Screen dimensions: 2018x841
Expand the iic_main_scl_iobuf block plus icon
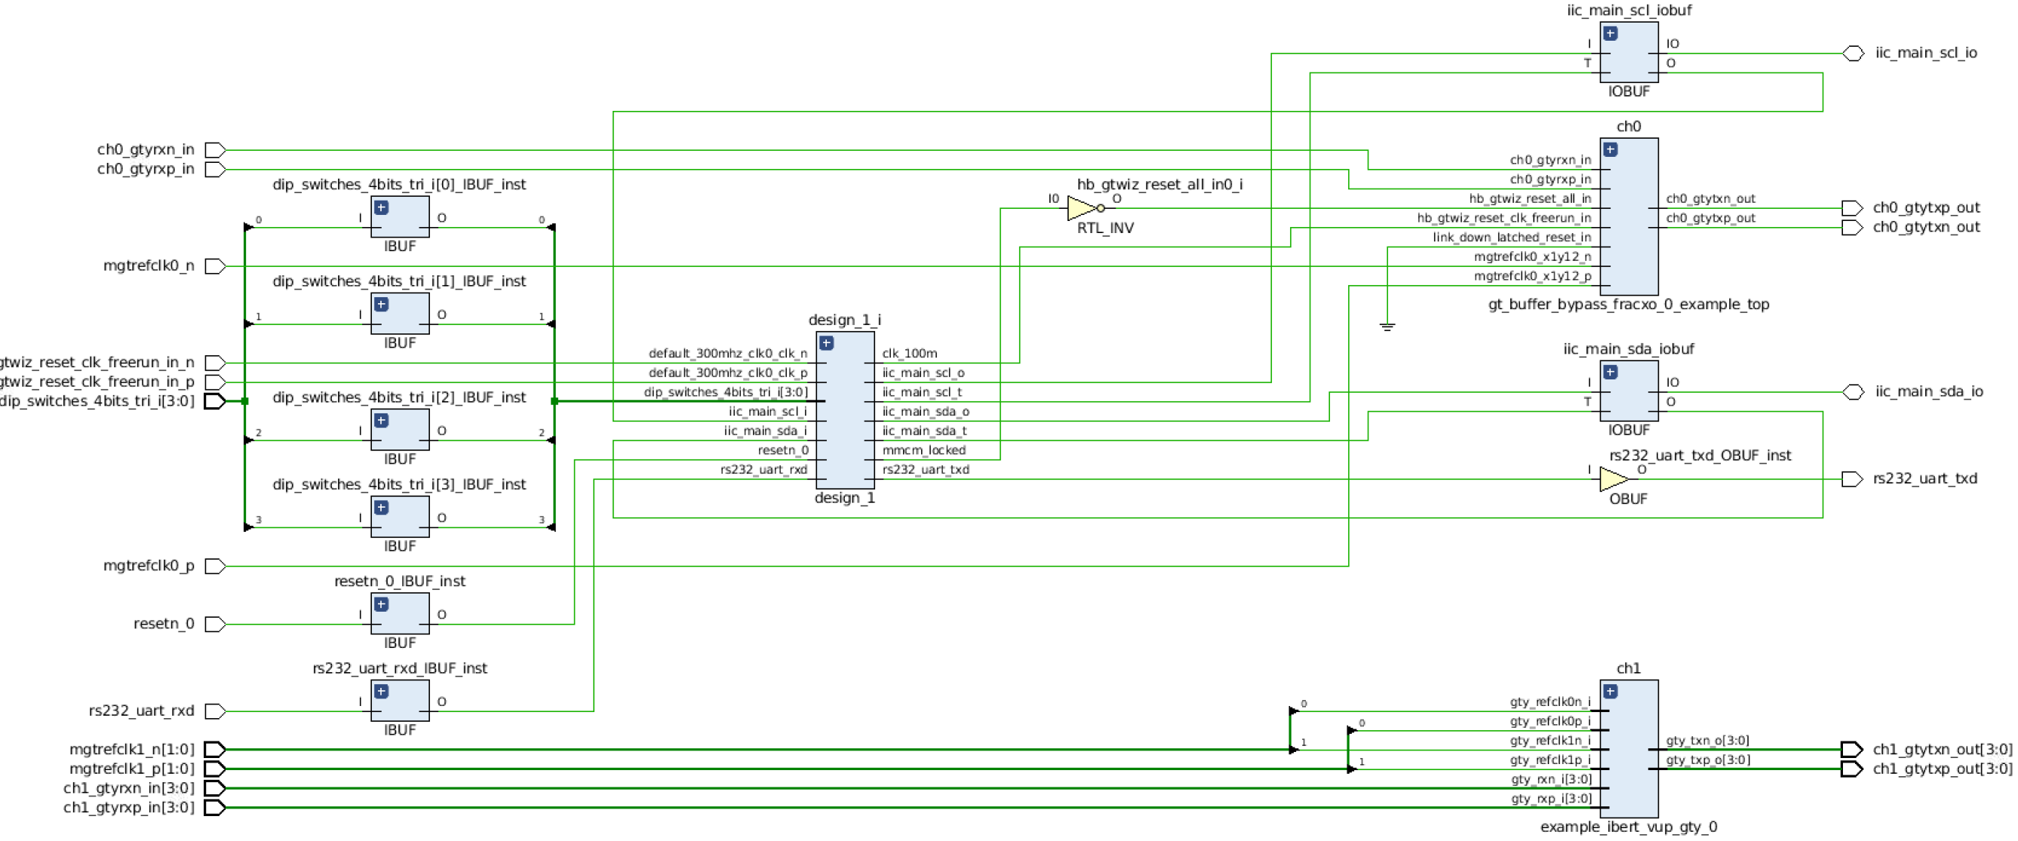[x=1610, y=34]
